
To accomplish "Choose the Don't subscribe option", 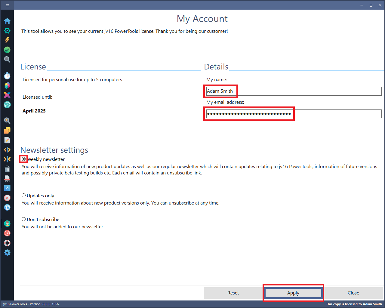I will (24, 219).
